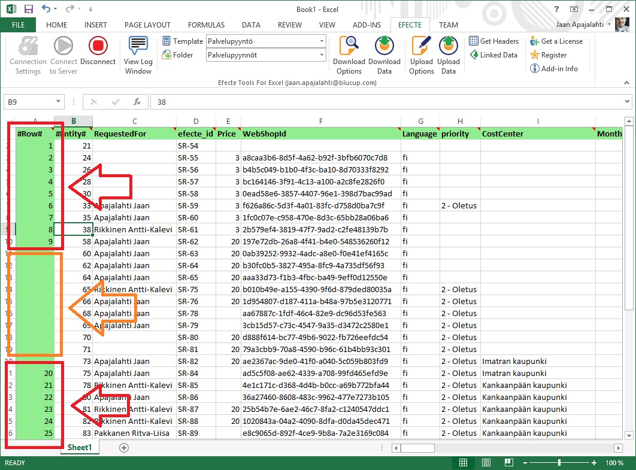
Task: Open Upload Options
Action: (422, 56)
